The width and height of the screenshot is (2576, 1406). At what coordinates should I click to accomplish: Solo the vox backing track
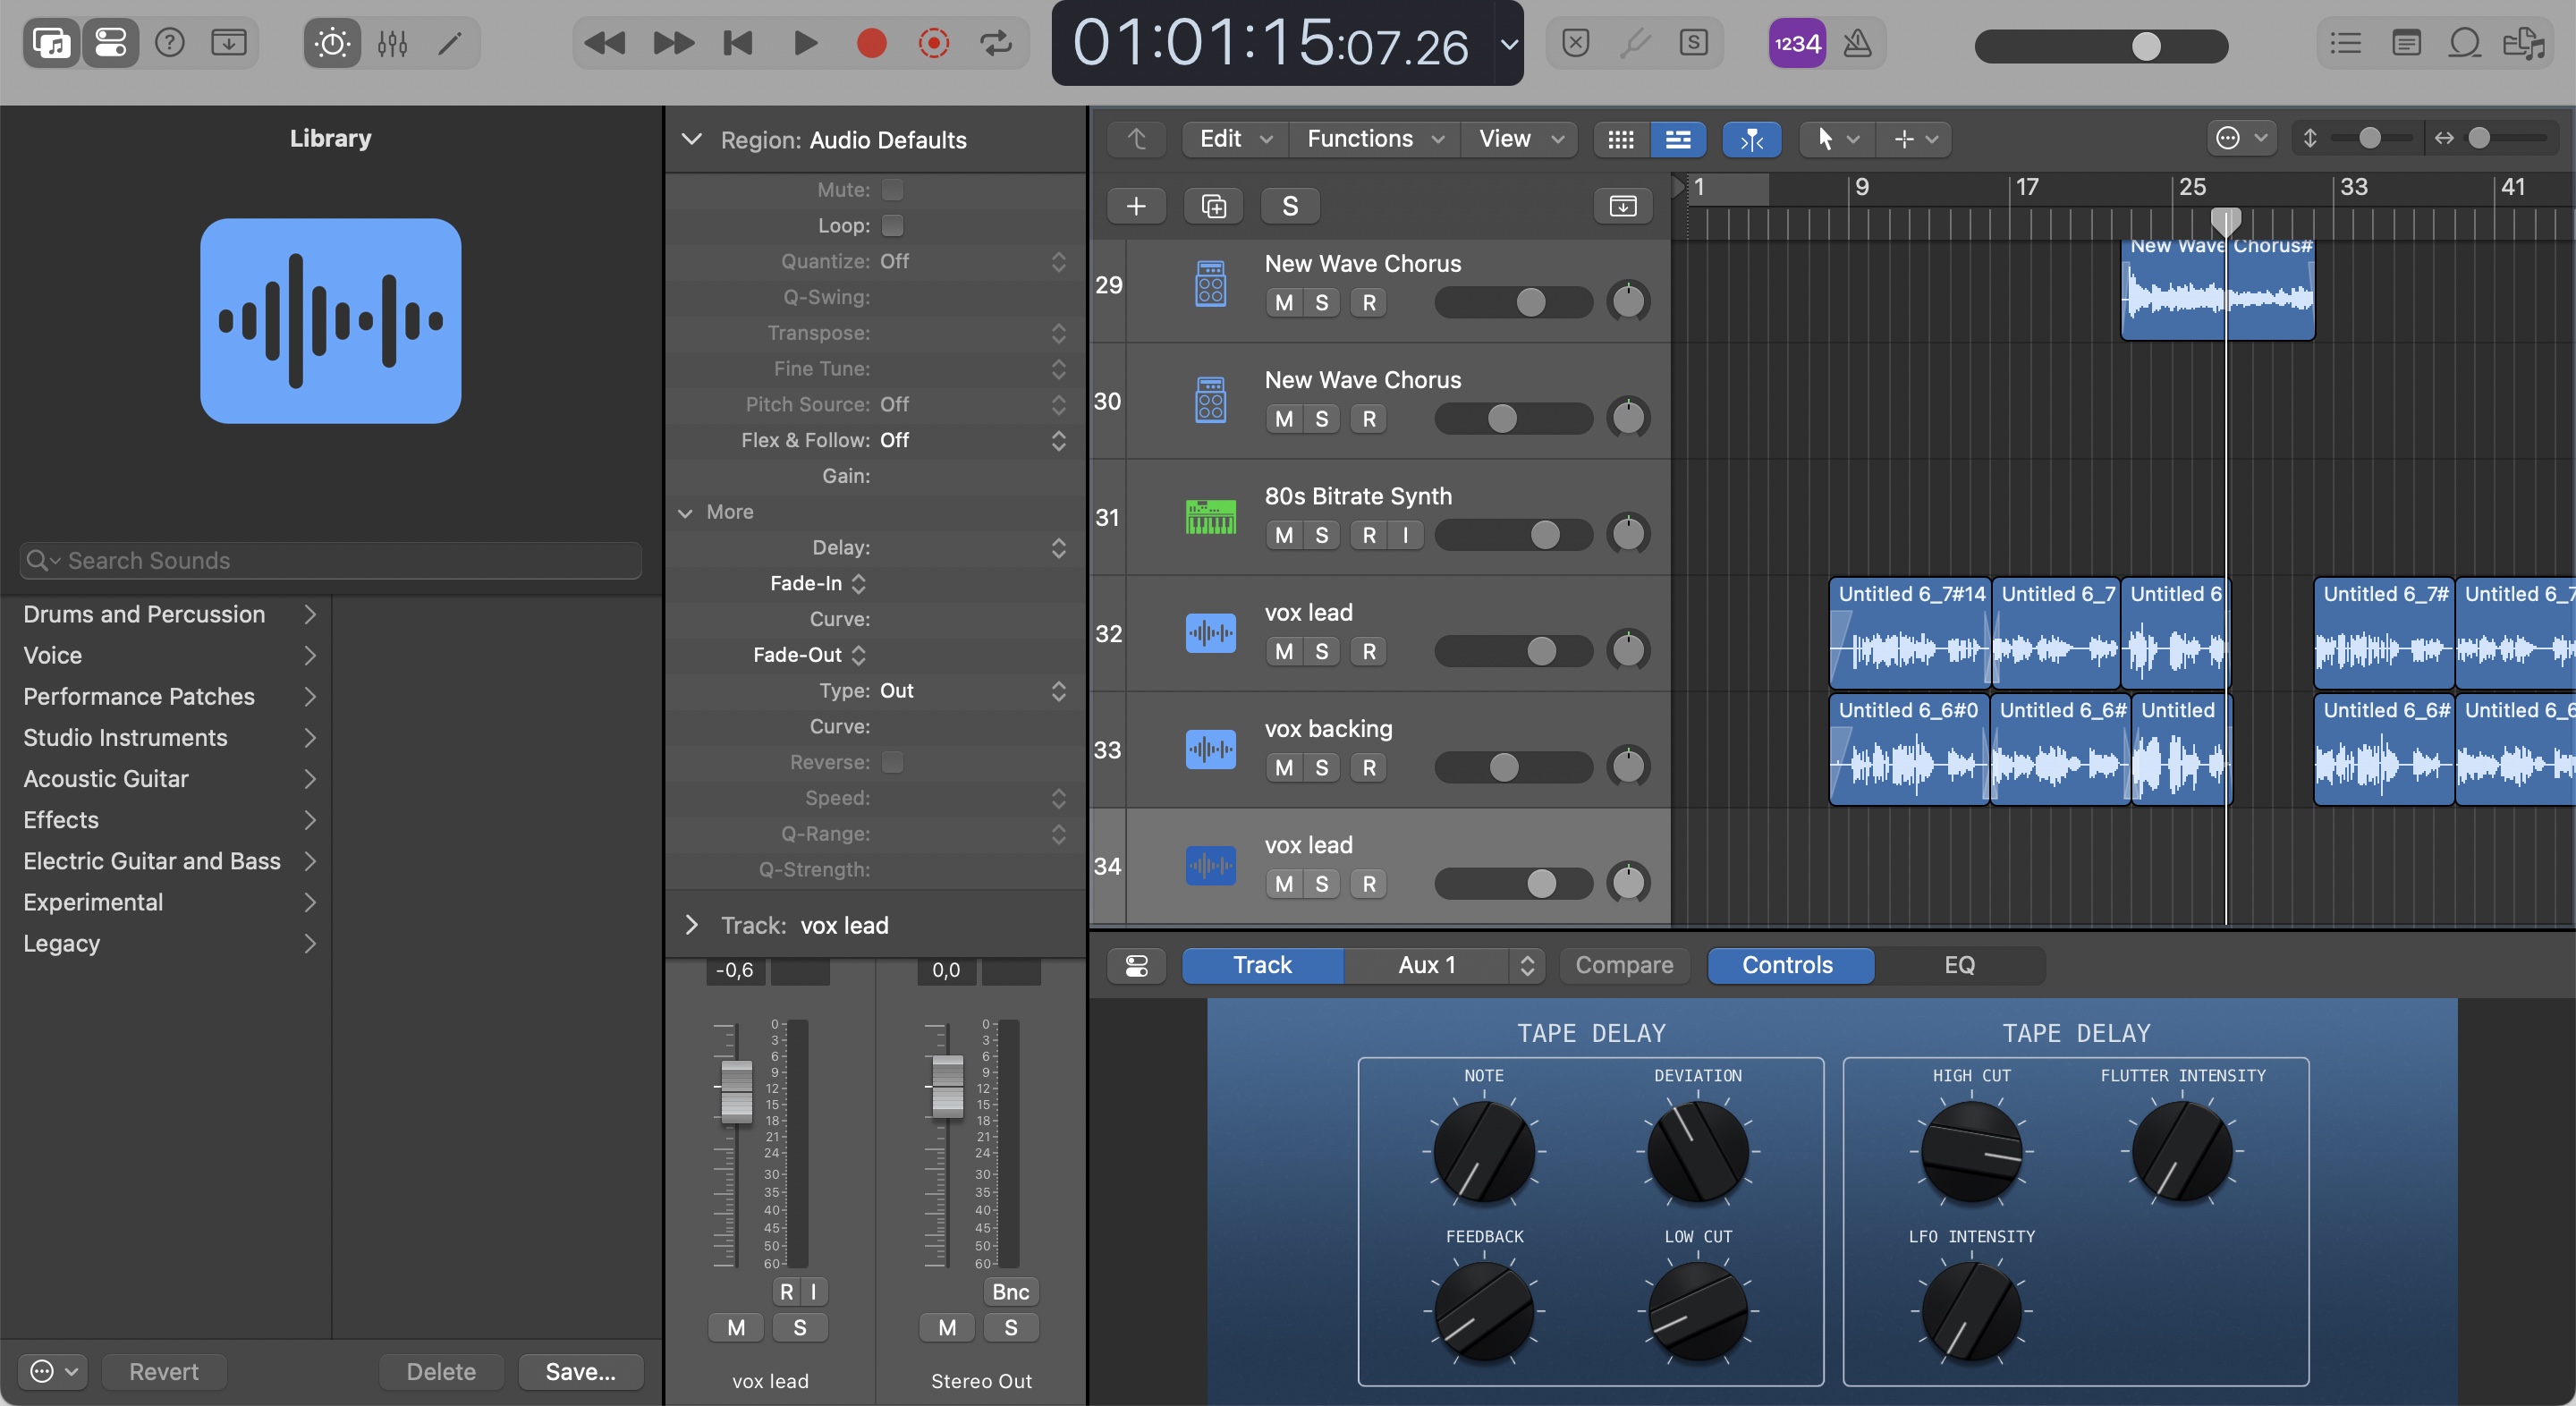pyautogui.click(x=1321, y=768)
